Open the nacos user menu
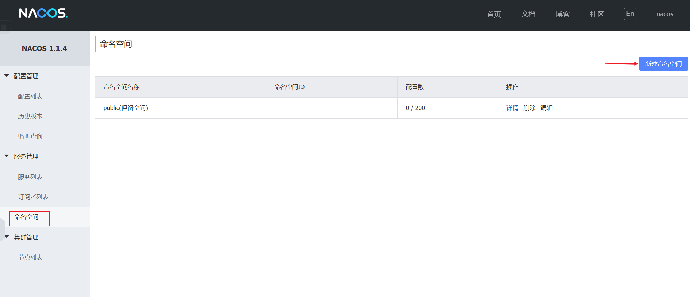The width and height of the screenshot is (690, 297). (665, 14)
